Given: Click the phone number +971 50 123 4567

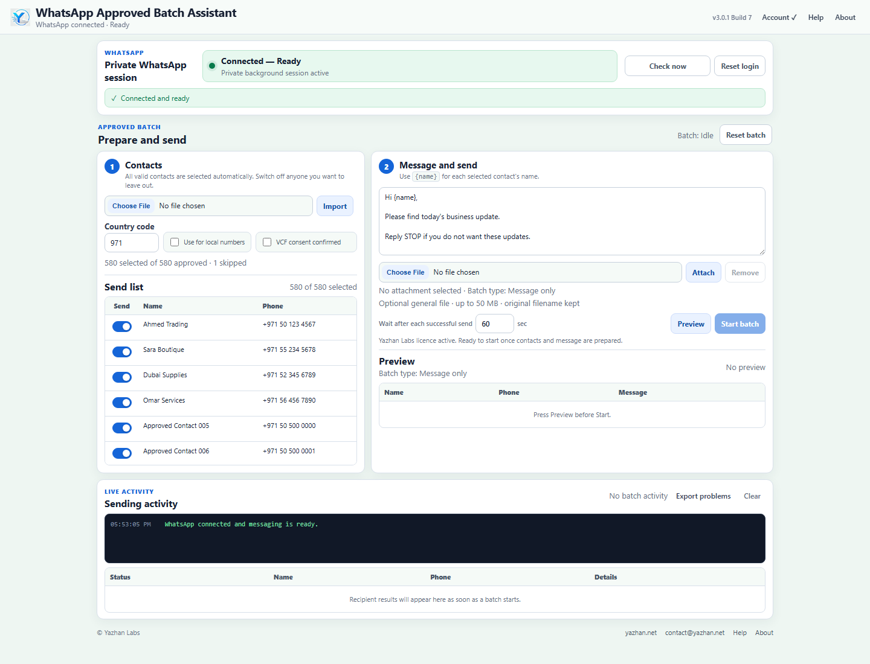Looking at the screenshot, I should [289, 324].
